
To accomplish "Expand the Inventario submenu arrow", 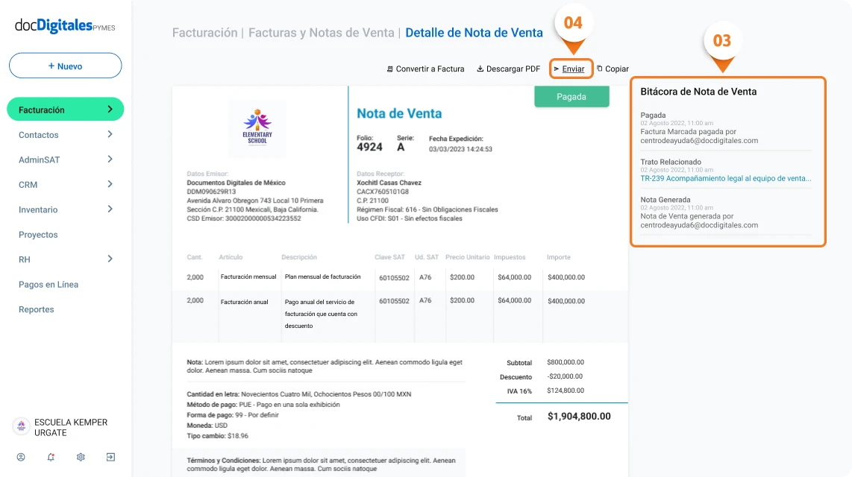I will pyautogui.click(x=110, y=209).
